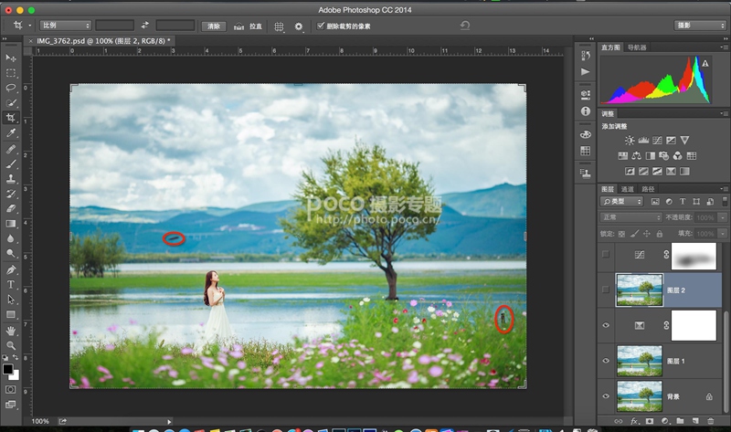Switch to the 路径 tab
The image size is (731, 432).
[x=648, y=189]
